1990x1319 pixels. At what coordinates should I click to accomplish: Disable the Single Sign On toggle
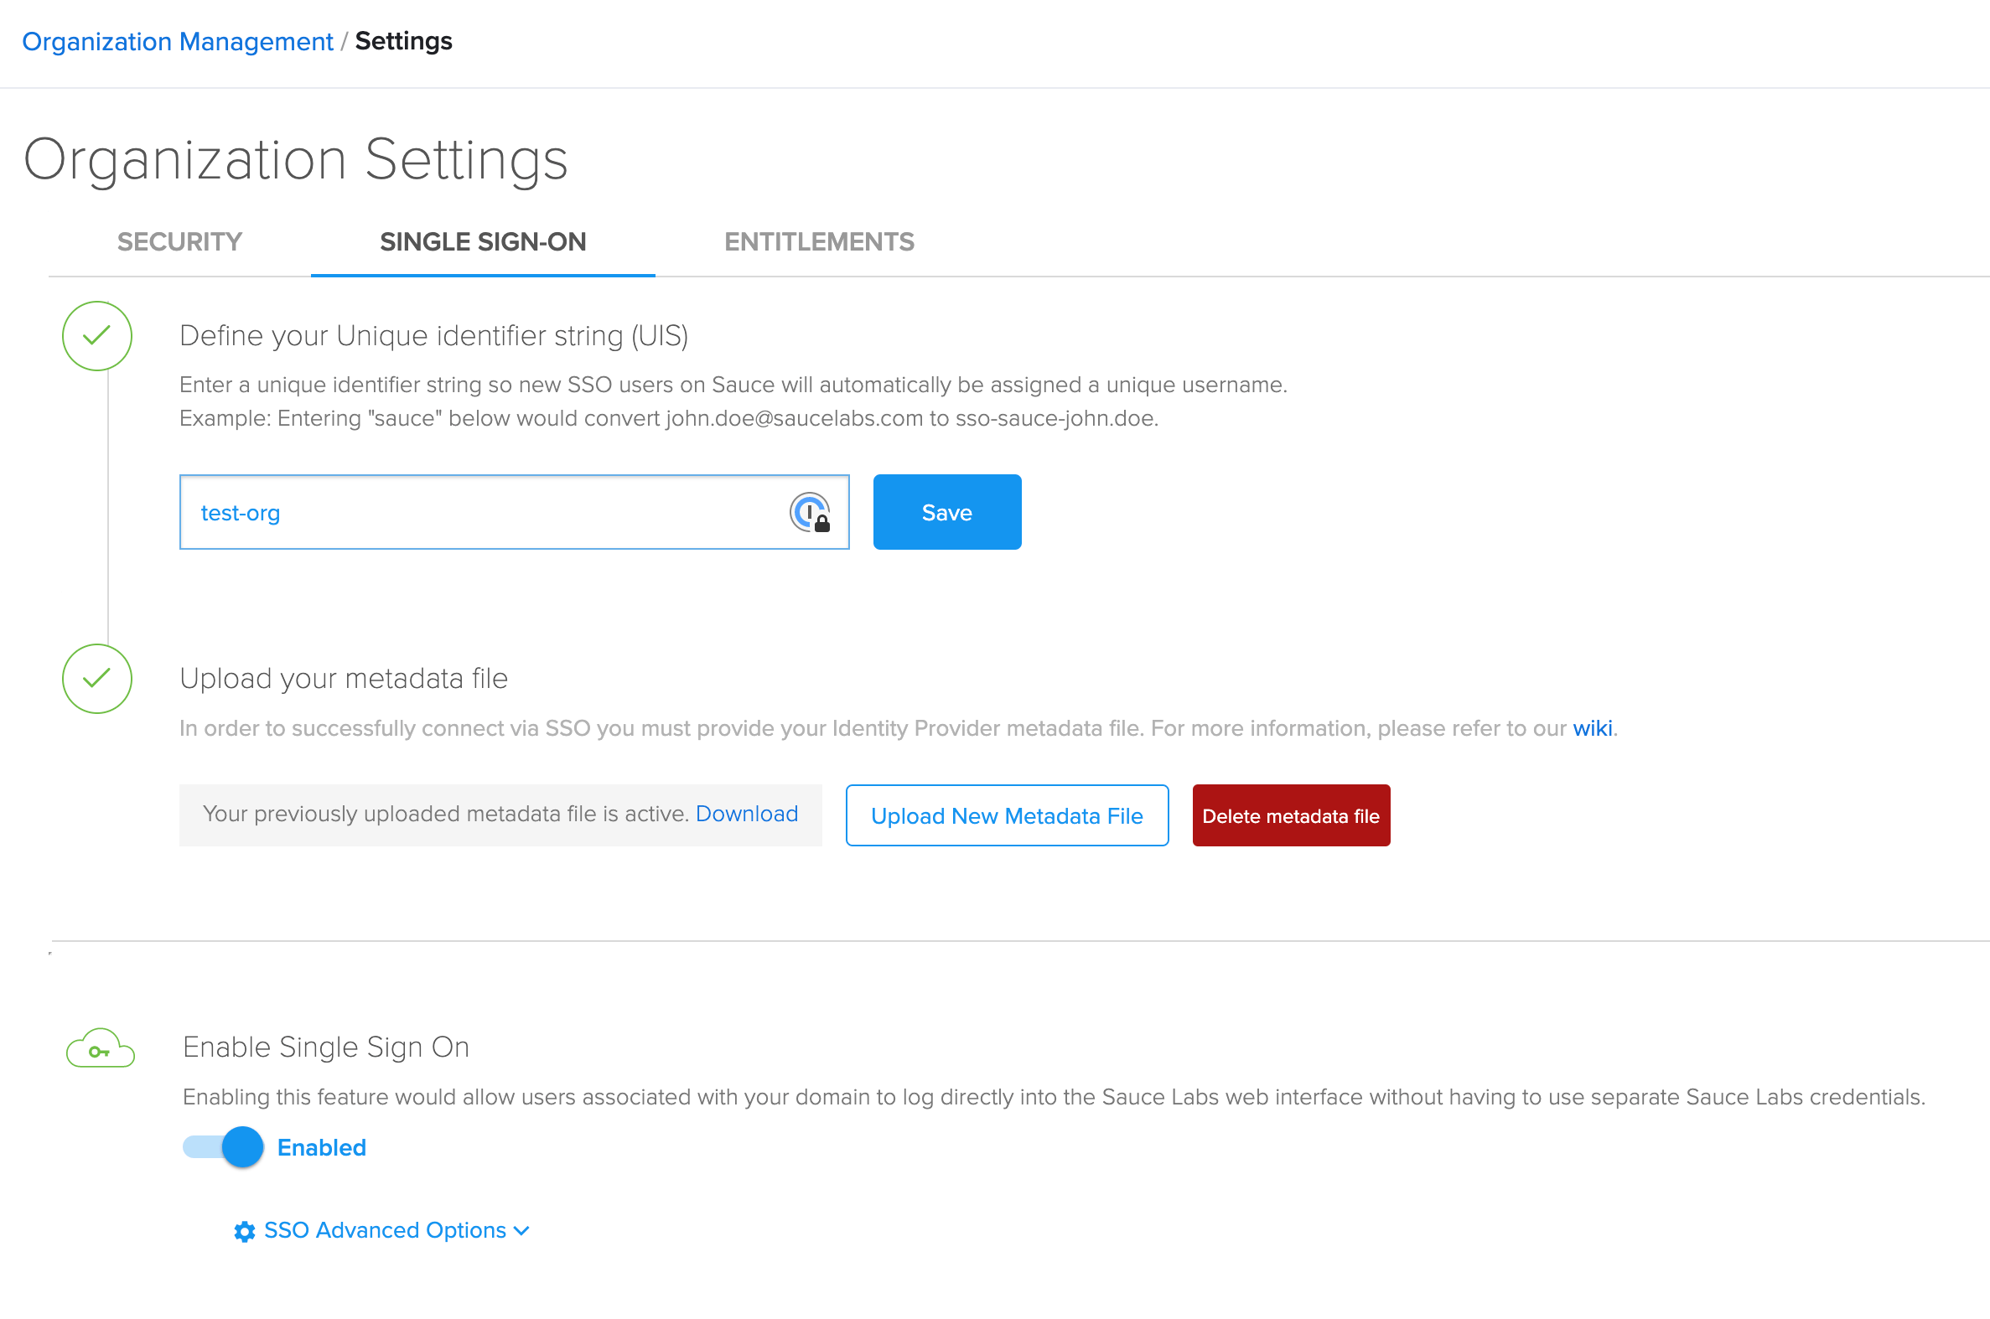[220, 1146]
